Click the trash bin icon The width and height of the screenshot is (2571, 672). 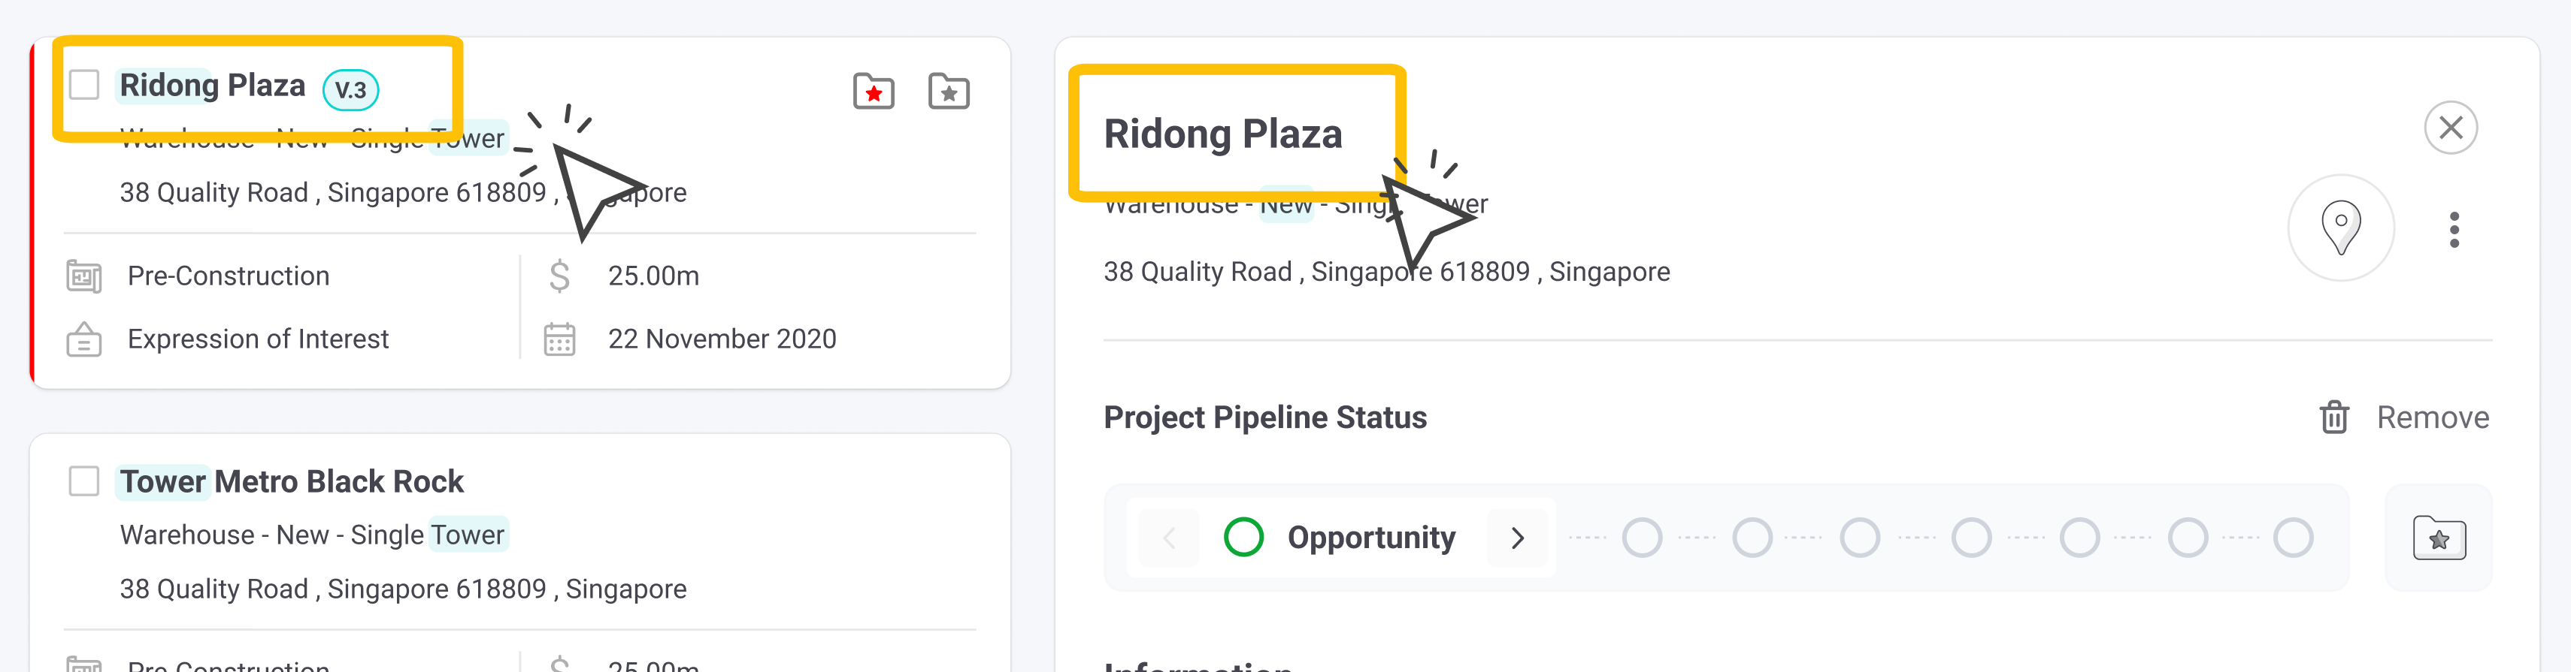coord(2333,417)
